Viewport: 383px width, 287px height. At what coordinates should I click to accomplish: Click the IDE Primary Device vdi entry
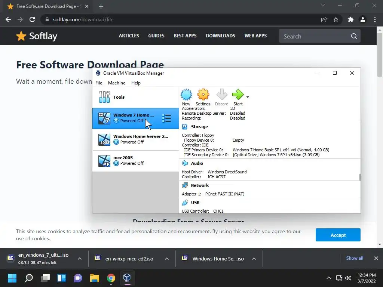(281, 150)
